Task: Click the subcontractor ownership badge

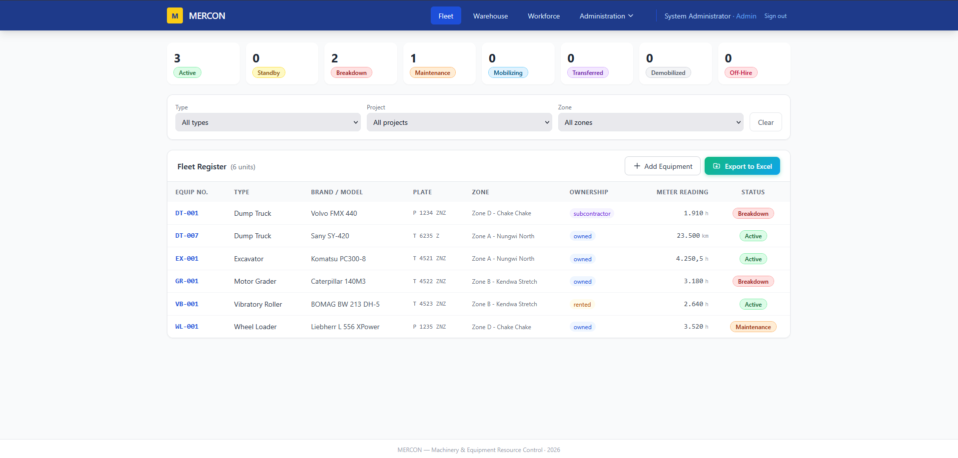Action: (x=592, y=214)
